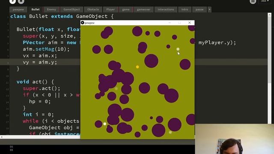Click the 'void act() {' line
274x154 pixels.
35,82
